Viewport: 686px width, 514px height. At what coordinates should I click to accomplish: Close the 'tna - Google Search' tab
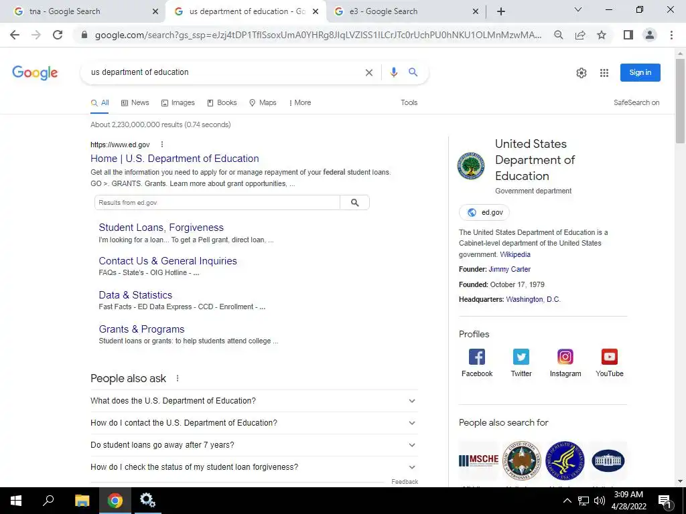tap(155, 11)
